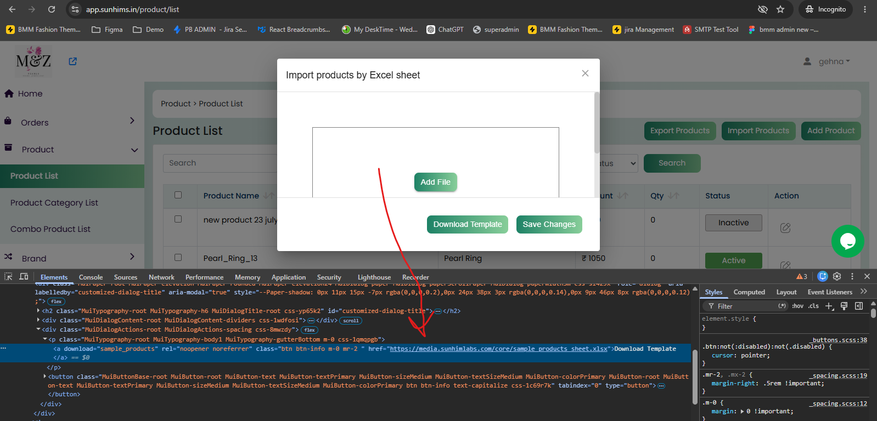
Task: Collapse the Product sidebar menu
Action: (x=134, y=150)
